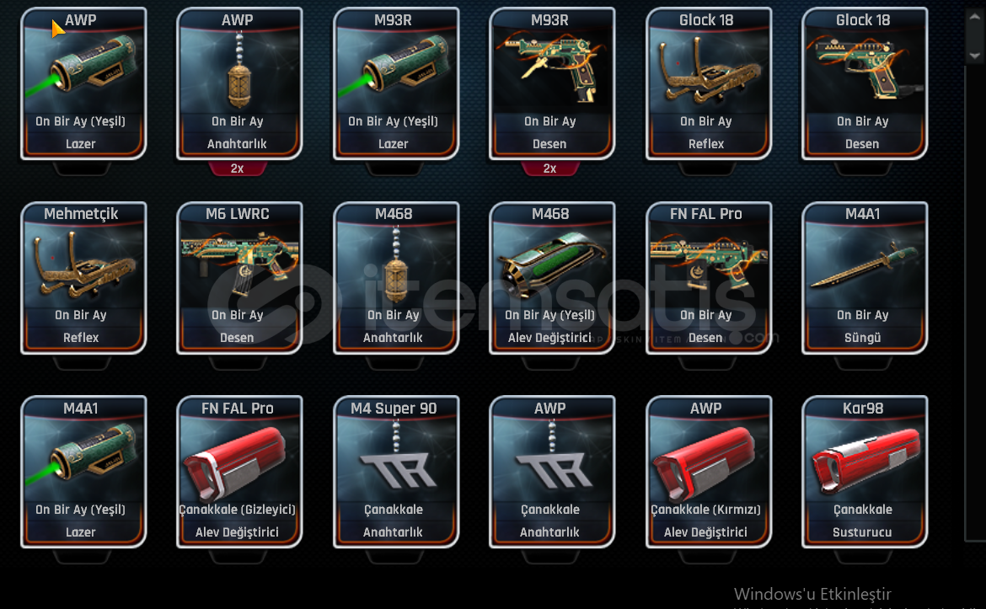986x609 pixels.
Task: Select the M4A1 On Bir Ay Süngü bayonet
Action: [865, 277]
